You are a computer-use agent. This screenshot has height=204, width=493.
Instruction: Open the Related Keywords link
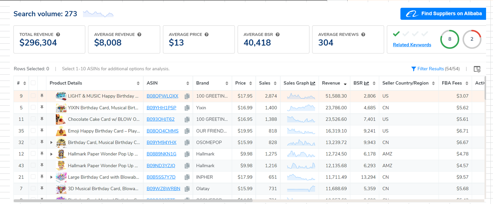(412, 45)
